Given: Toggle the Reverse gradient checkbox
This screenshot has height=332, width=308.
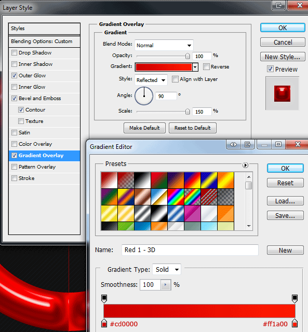Looking at the screenshot, I should point(206,67).
